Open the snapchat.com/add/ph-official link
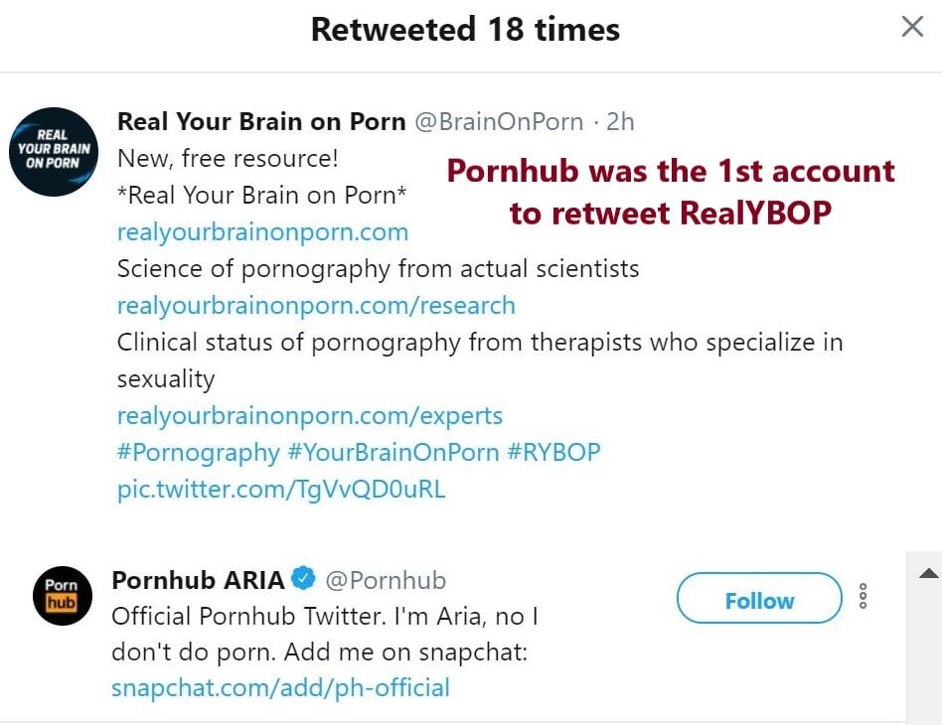The width and height of the screenshot is (942, 725). [x=280, y=687]
